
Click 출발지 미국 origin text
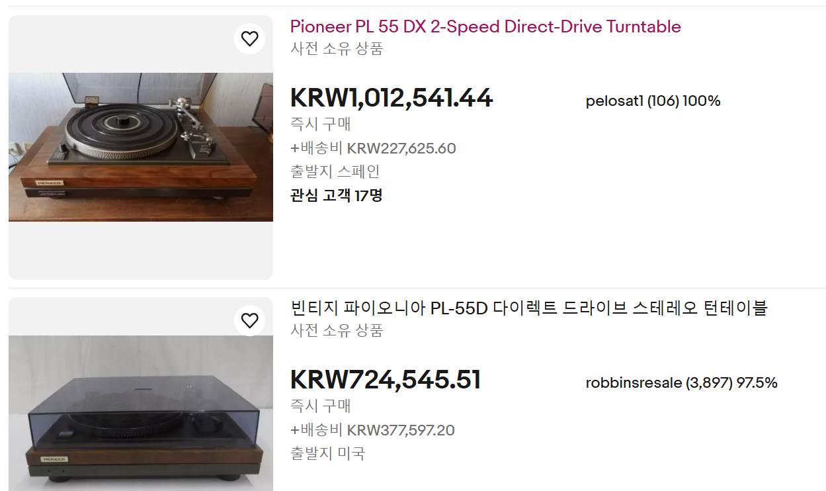[327, 454]
